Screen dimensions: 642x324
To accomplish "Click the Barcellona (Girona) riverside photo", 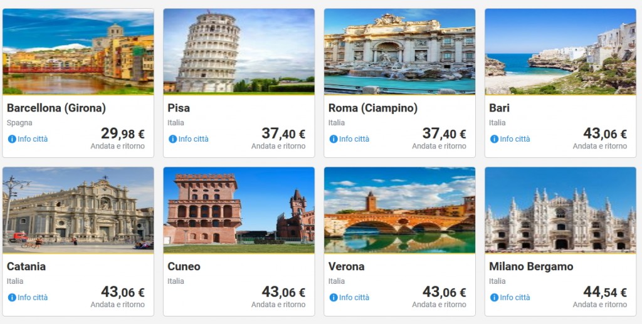I will point(78,51).
